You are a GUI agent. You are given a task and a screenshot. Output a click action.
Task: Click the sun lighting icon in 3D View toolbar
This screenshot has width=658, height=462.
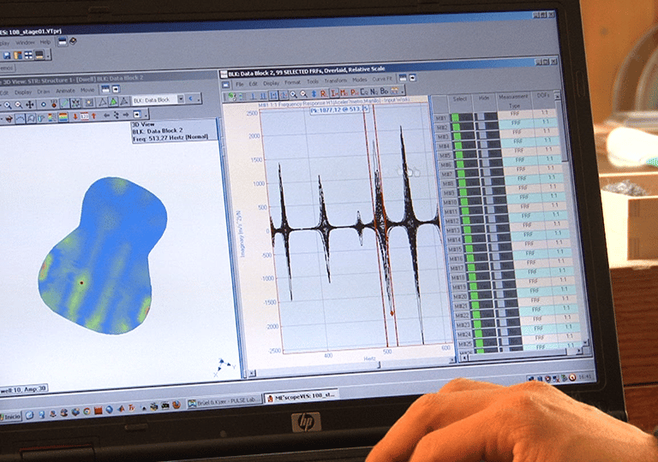pyautogui.click(x=89, y=103)
